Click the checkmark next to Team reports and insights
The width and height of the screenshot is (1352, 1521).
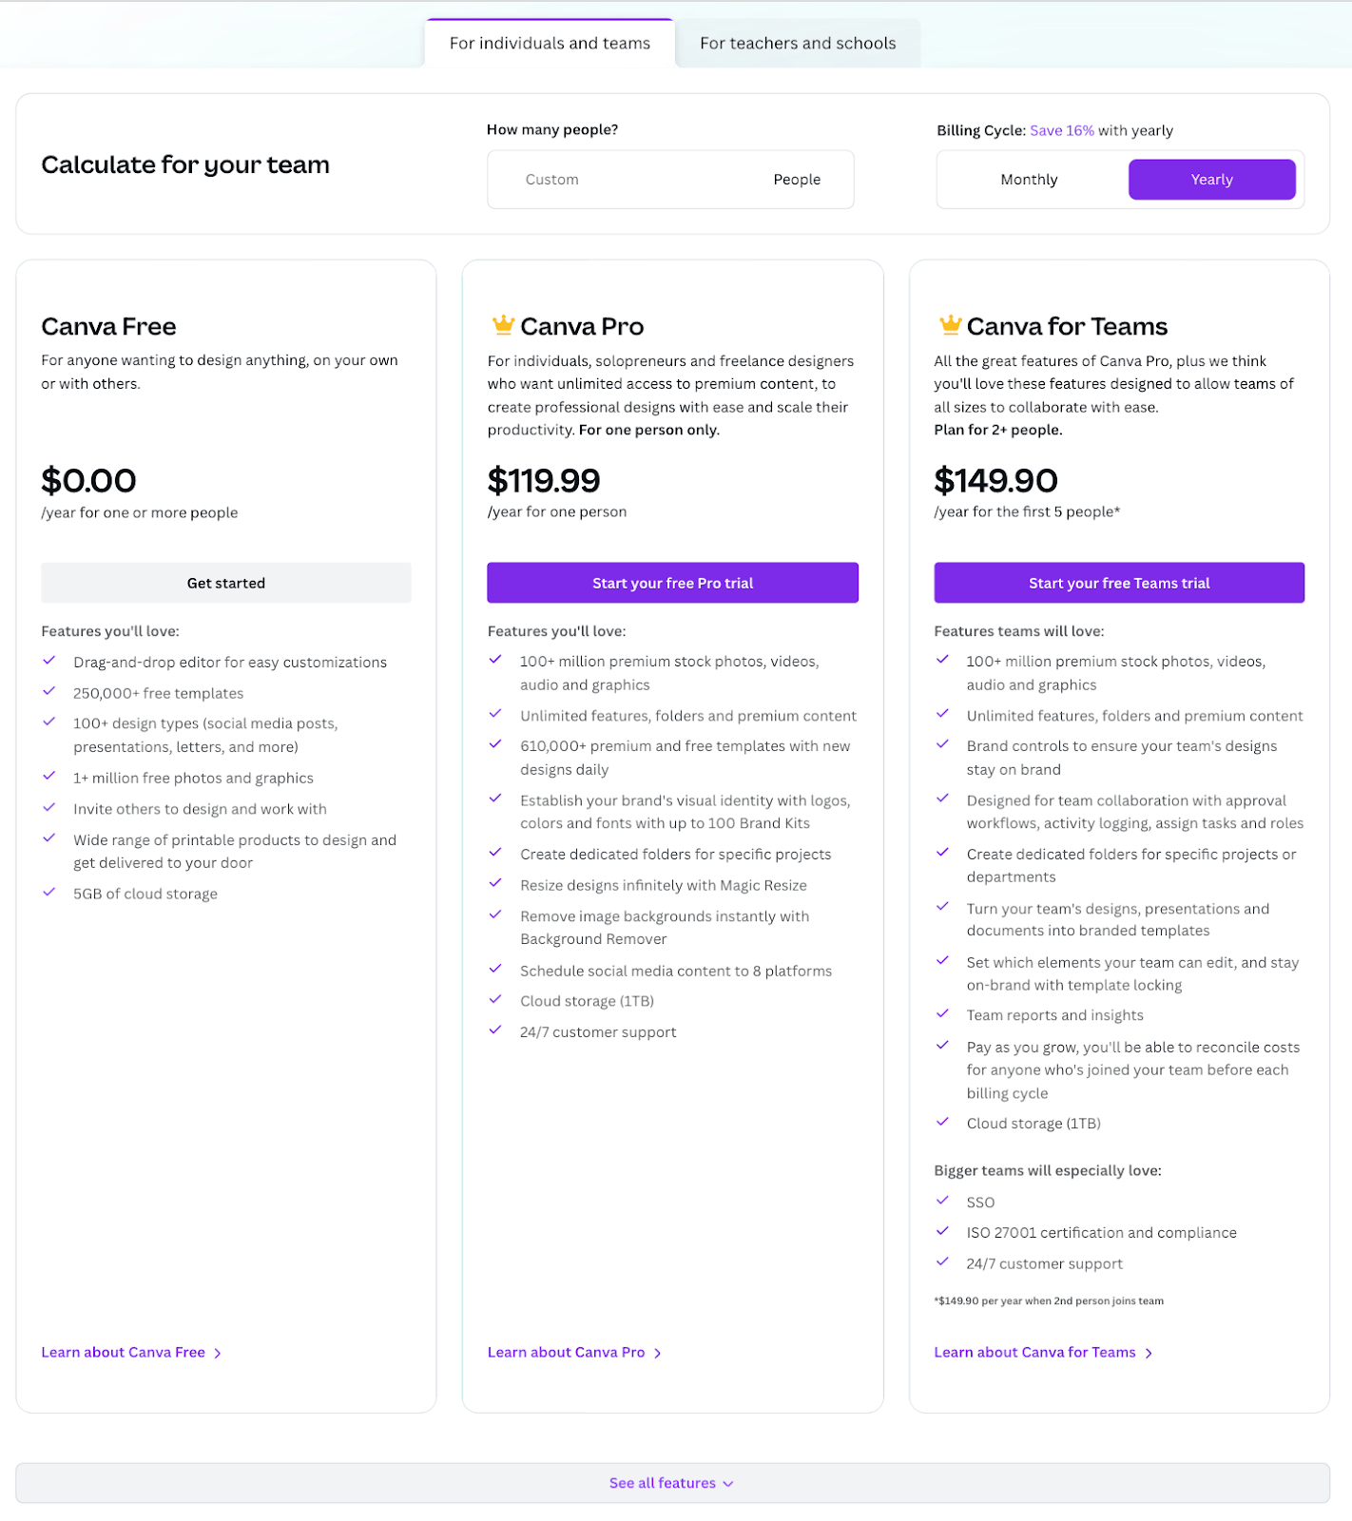click(943, 1013)
